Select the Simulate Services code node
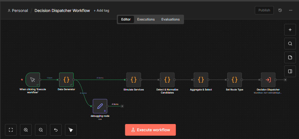 coord(134,80)
